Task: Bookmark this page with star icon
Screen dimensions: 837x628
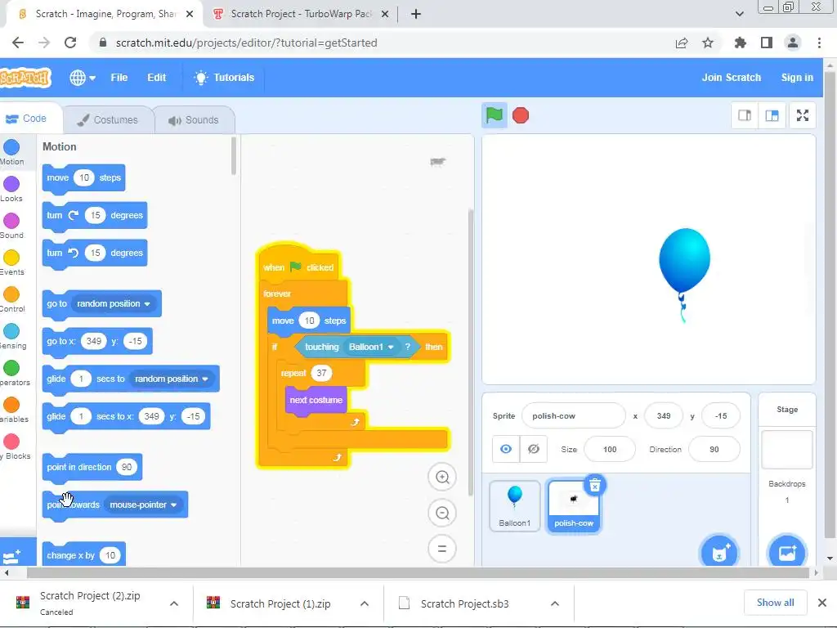Action: click(x=708, y=43)
